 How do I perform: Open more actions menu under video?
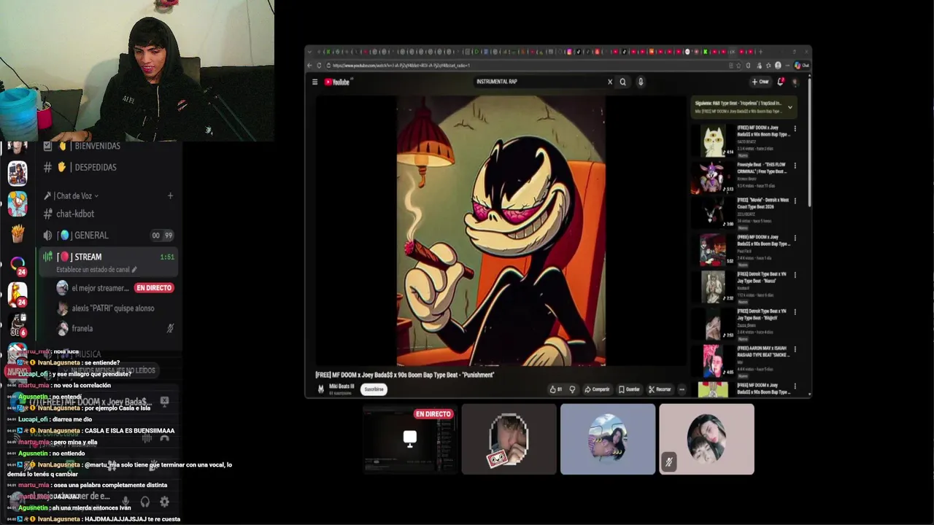(x=682, y=389)
